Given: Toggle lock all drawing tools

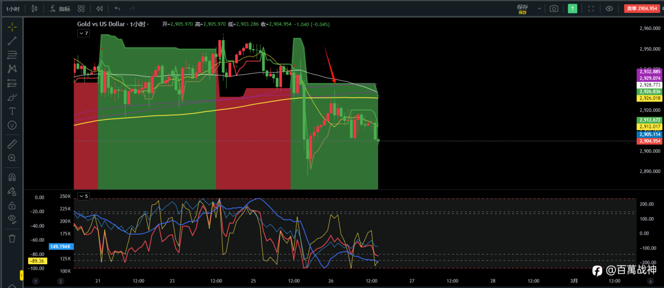Looking at the screenshot, I should point(12,205).
